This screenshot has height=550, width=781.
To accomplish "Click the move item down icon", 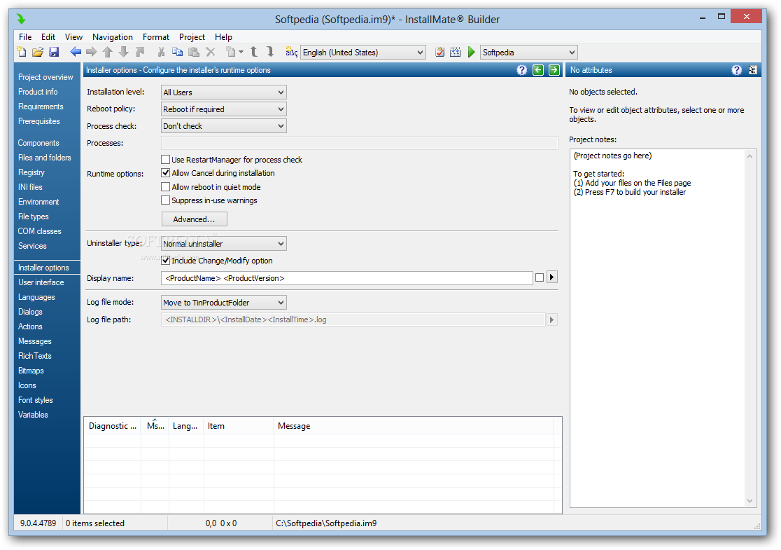I will coord(270,52).
